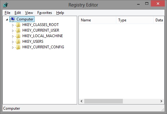The width and height of the screenshot is (167, 114).
Task: Close the Registry Editor window
Action: pos(158,4)
